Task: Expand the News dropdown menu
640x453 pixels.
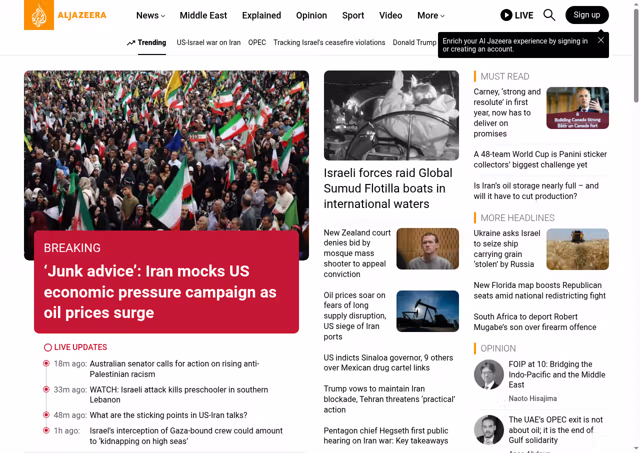Action: point(150,15)
